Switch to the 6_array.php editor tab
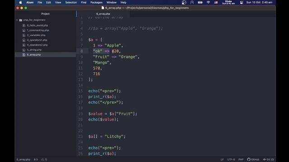This screenshot has width=289, height=162. click(x=103, y=14)
